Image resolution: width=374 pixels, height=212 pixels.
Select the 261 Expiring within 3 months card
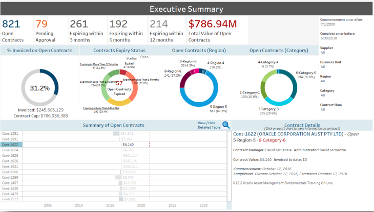click(x=87, y=30)
